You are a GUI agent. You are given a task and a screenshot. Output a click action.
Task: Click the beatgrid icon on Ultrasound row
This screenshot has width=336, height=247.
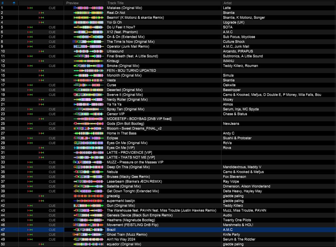pos(41,51)
